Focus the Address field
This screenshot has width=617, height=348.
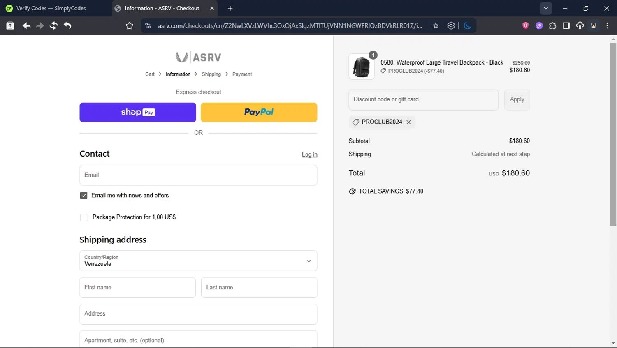(198, 314)
